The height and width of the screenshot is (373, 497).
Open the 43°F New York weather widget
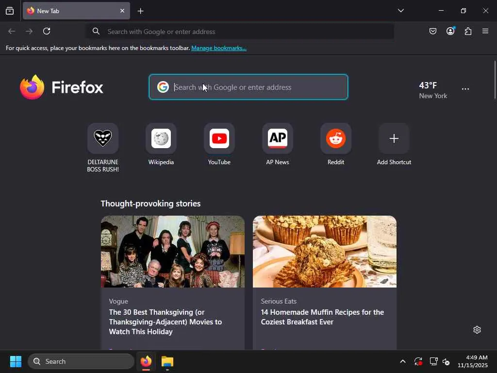pos(432,90)
